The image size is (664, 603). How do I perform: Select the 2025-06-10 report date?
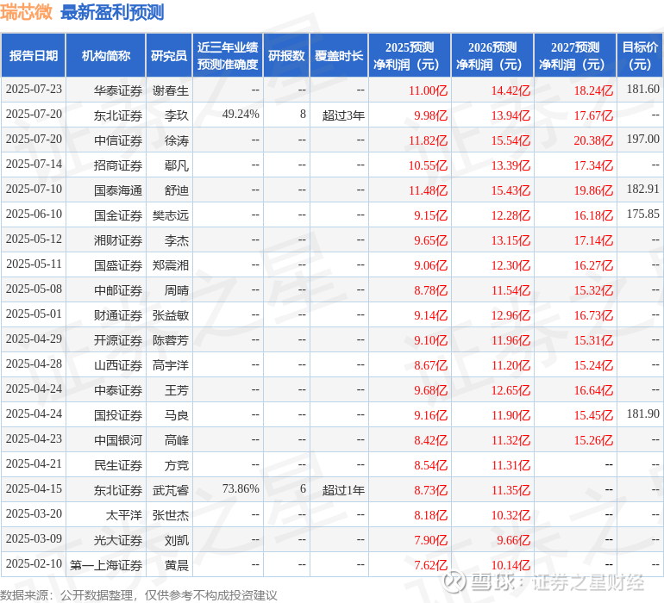[34, 214]
